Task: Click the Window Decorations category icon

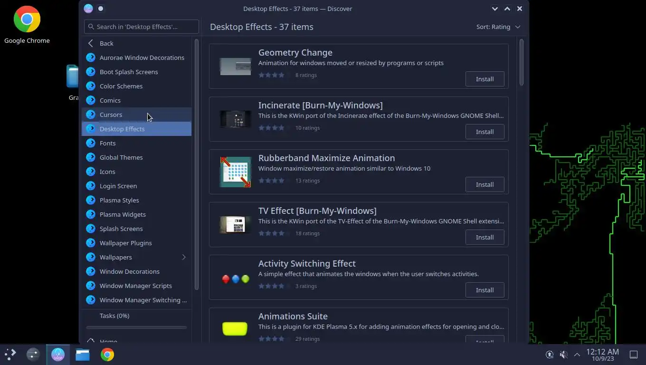Action: [x=91, y=271]
